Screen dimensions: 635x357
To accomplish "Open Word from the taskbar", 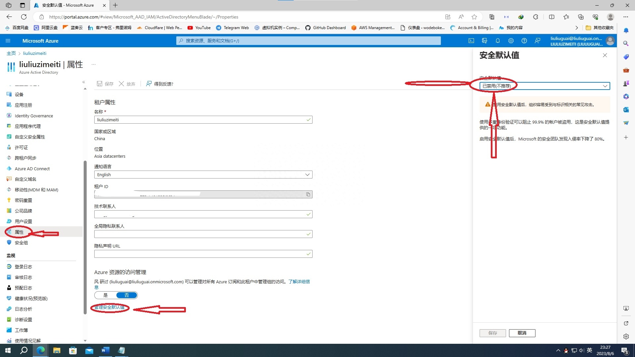I will 105,350.
